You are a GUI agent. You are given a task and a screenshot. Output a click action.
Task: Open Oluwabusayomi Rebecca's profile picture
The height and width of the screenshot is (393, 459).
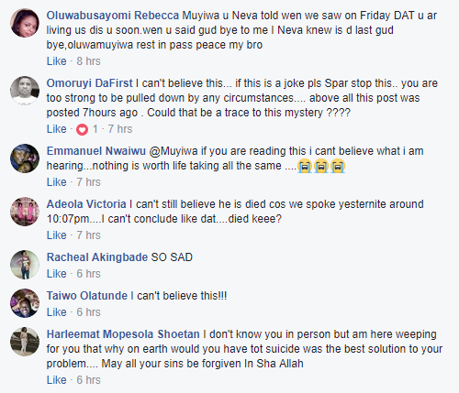pos(25,23)
